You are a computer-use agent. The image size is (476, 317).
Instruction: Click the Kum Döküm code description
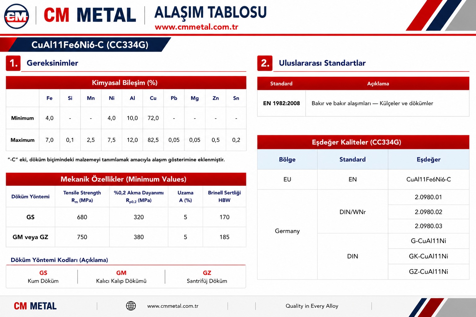click(x=43, y=281)
